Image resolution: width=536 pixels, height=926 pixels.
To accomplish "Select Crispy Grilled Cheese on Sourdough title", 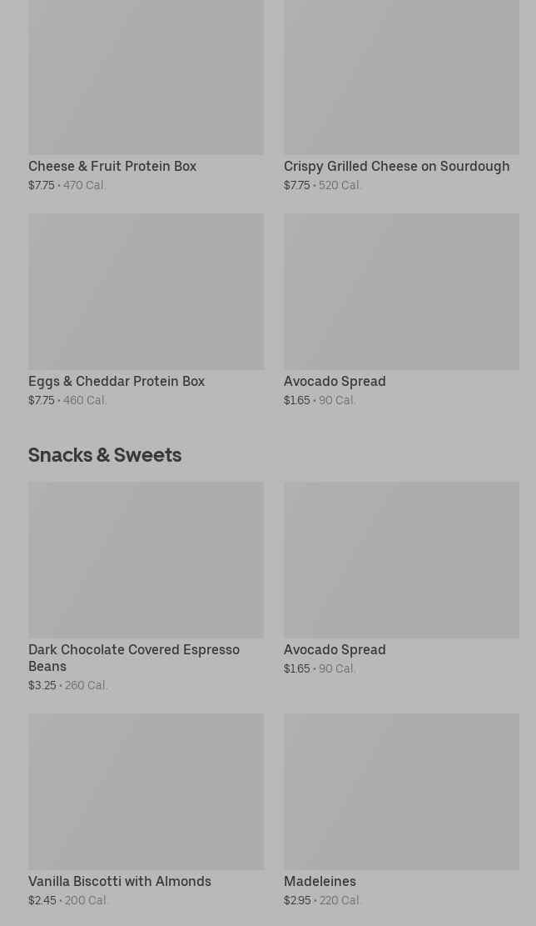I will click(396, 166).
